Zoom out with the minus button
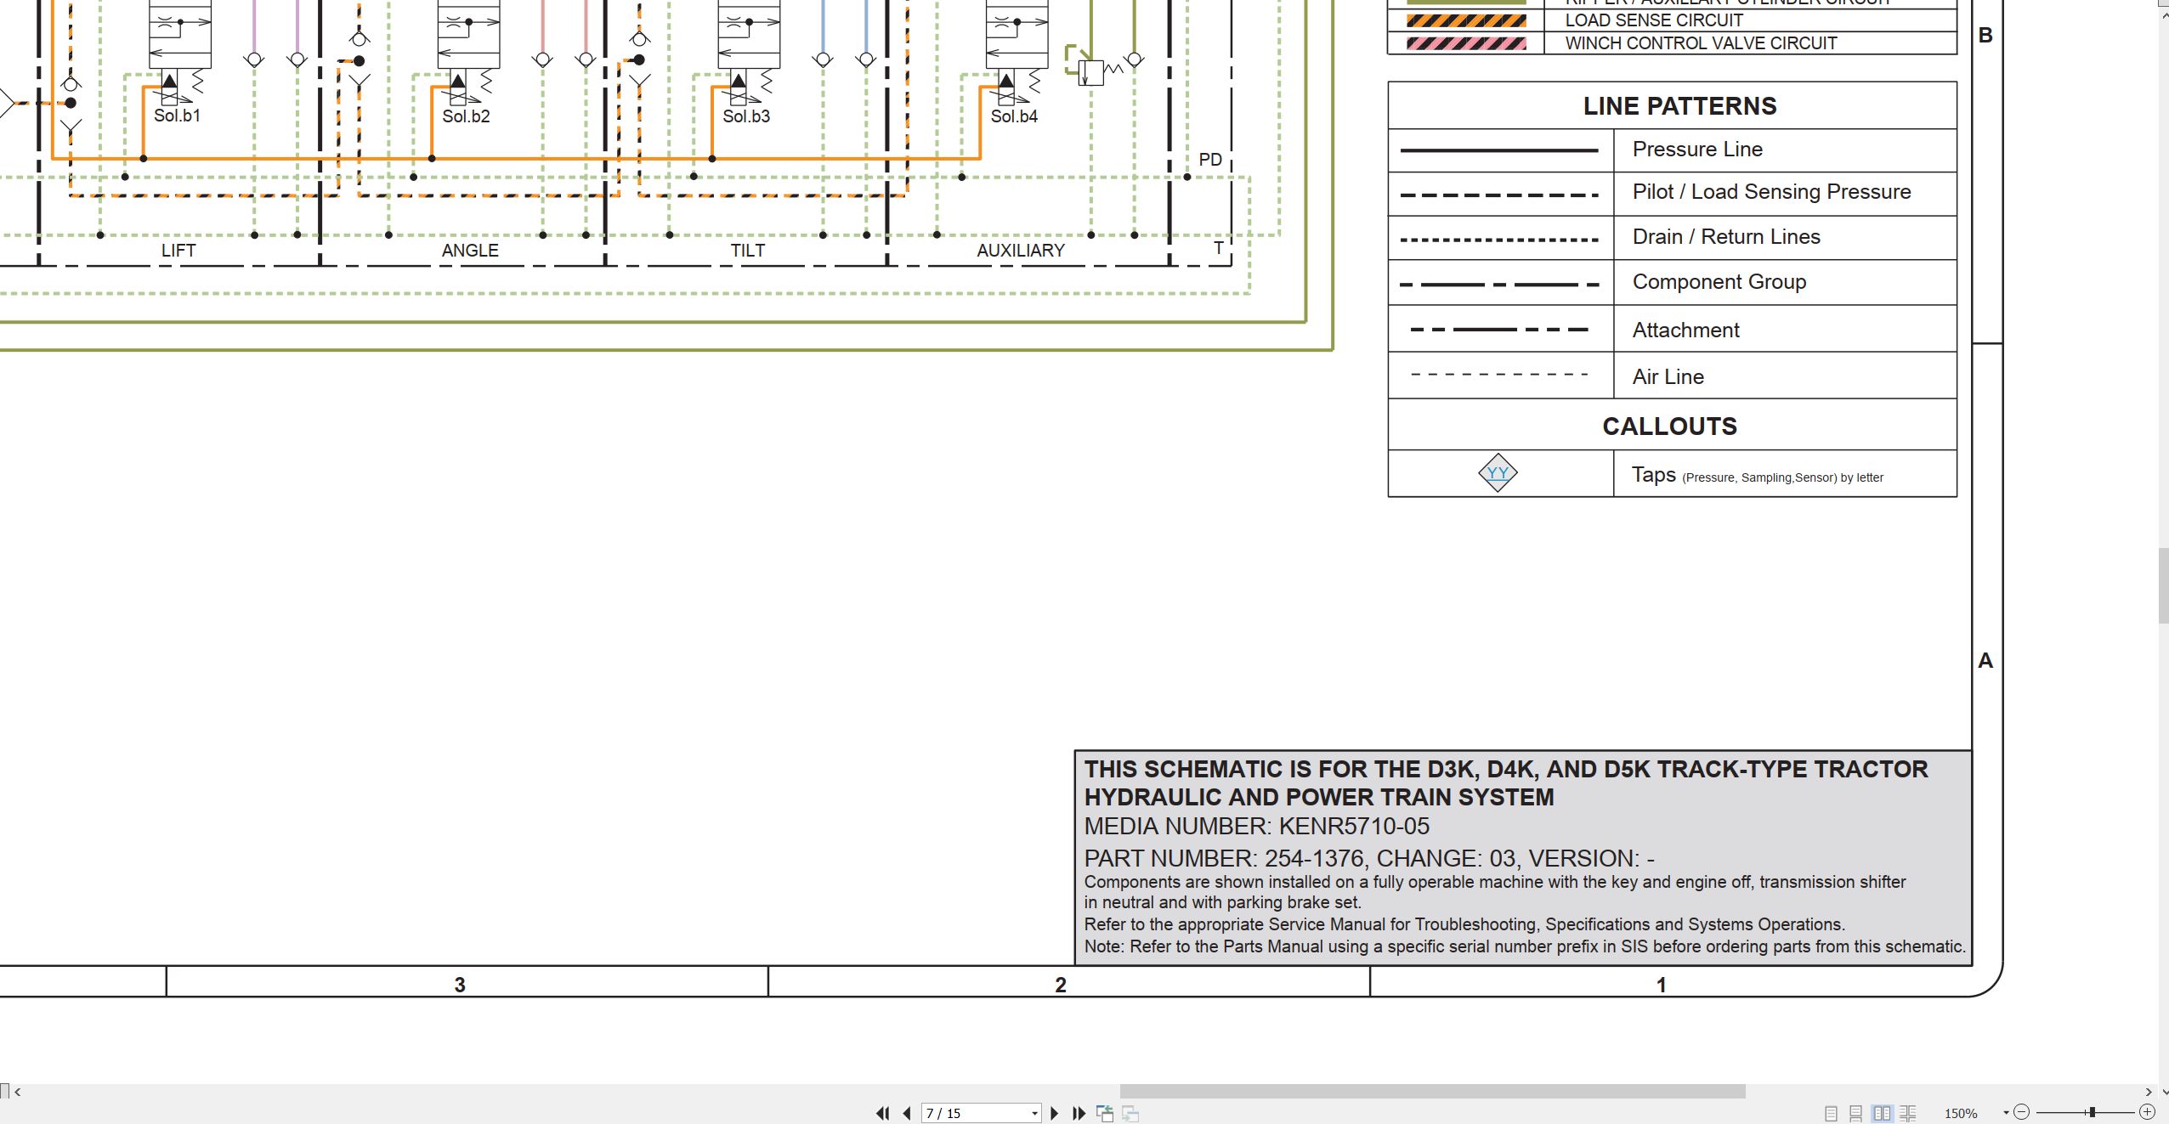 click(x=2022, y=1112)
